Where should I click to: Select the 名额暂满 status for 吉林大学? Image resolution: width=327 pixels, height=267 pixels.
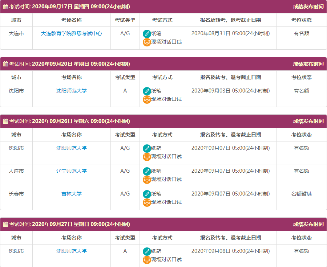[x=301, y=194]
